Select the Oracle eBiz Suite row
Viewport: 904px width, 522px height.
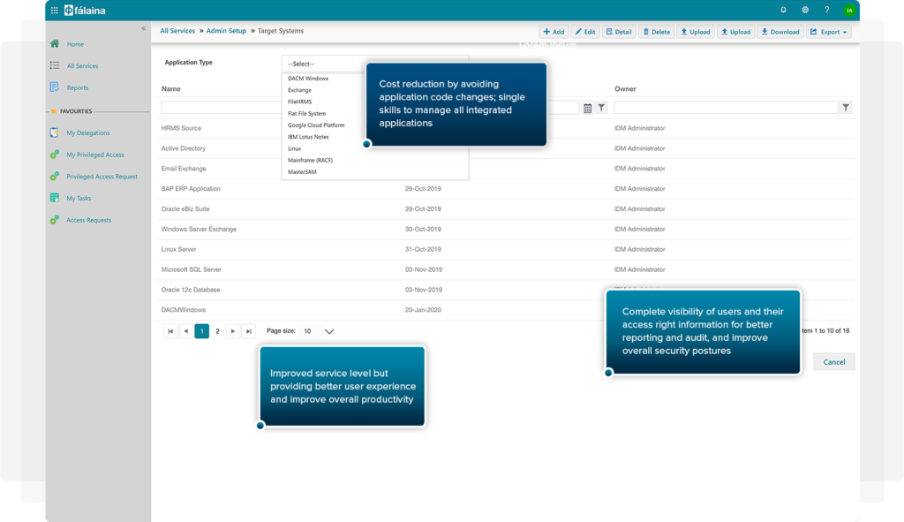[x=506, y=208]
